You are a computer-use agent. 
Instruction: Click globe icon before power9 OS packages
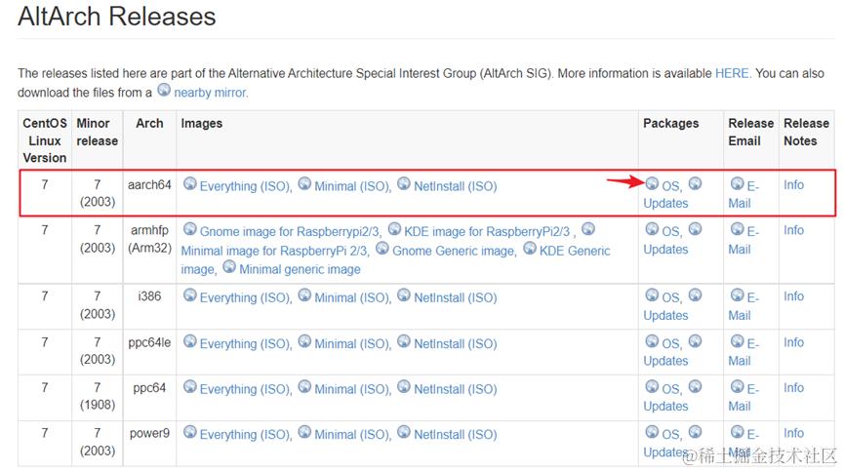click(x=652, y=432)
